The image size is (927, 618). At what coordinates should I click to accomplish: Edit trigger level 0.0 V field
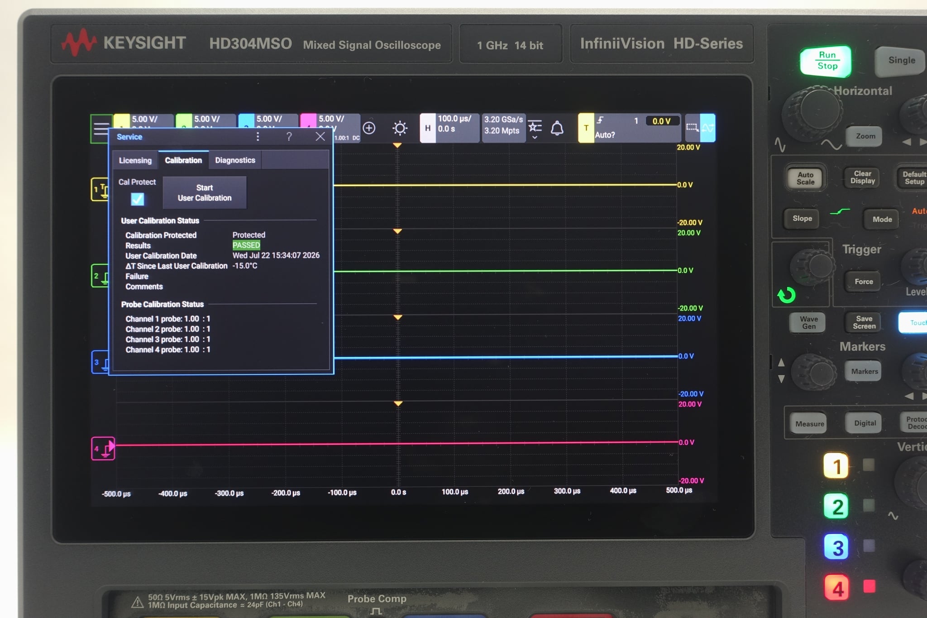point(662,121)
